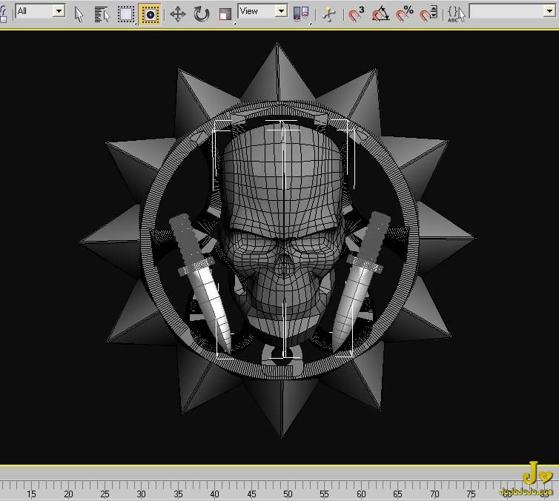Click frame 50 on the timeline ruler

click(x=288, y=494)
